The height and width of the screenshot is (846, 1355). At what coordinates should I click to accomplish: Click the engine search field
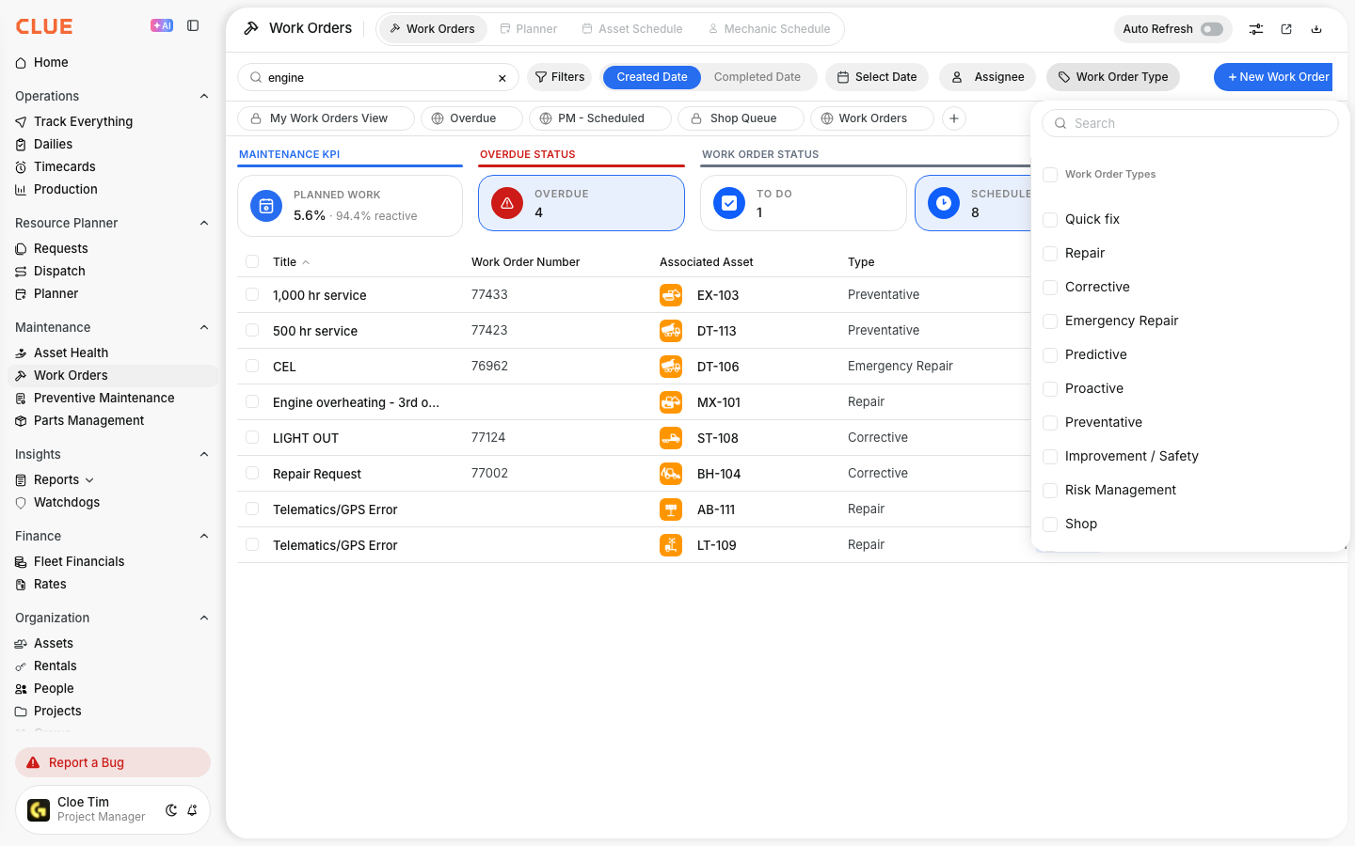[x=378, y=78]
